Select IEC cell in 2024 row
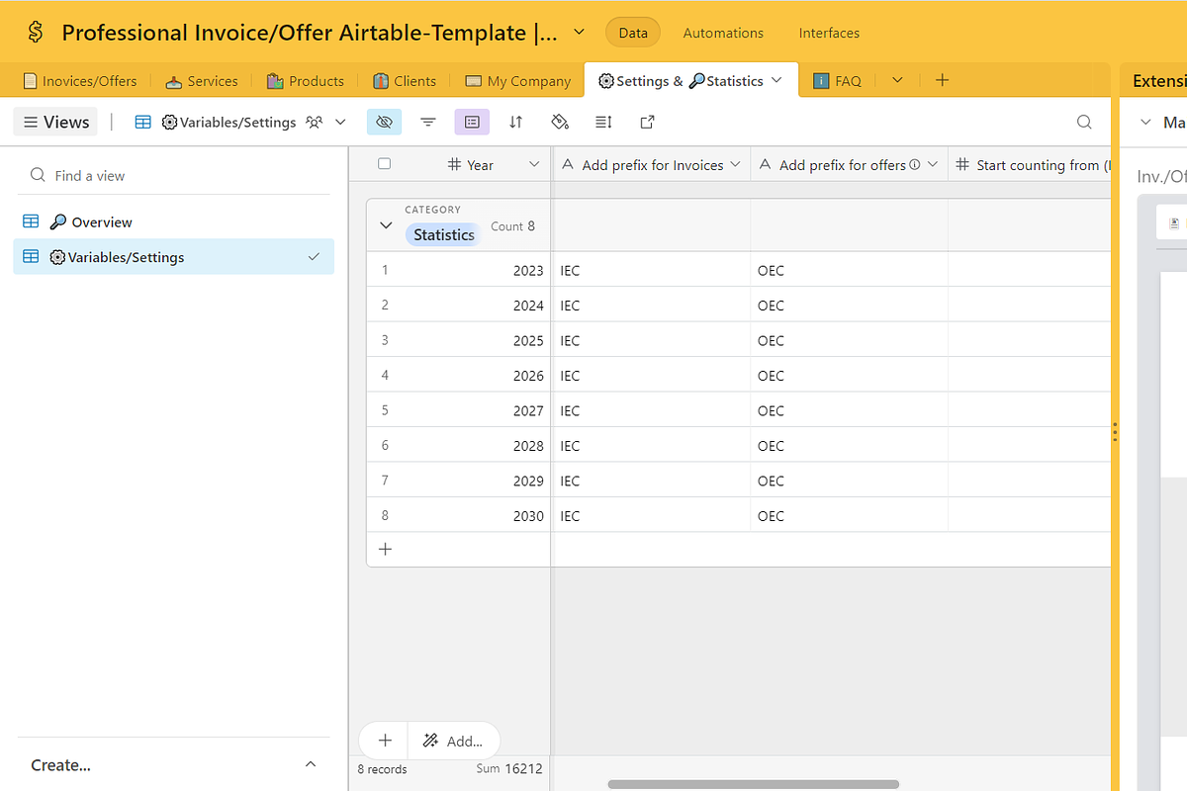Viewport: 1187px width, 791px height. click(x=651, y=305)
